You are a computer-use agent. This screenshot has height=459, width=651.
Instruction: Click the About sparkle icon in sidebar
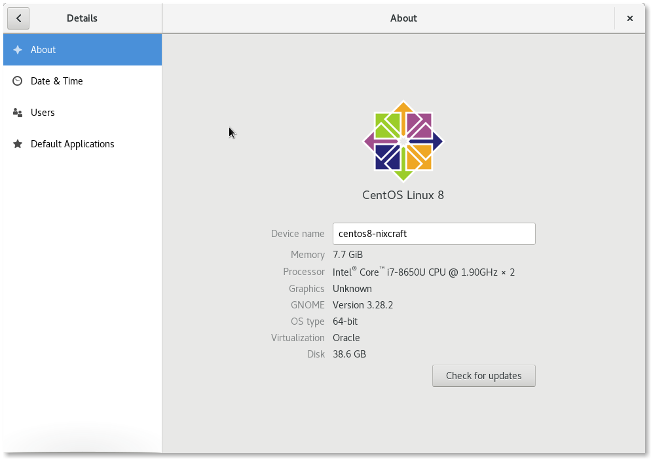(18, 50)
